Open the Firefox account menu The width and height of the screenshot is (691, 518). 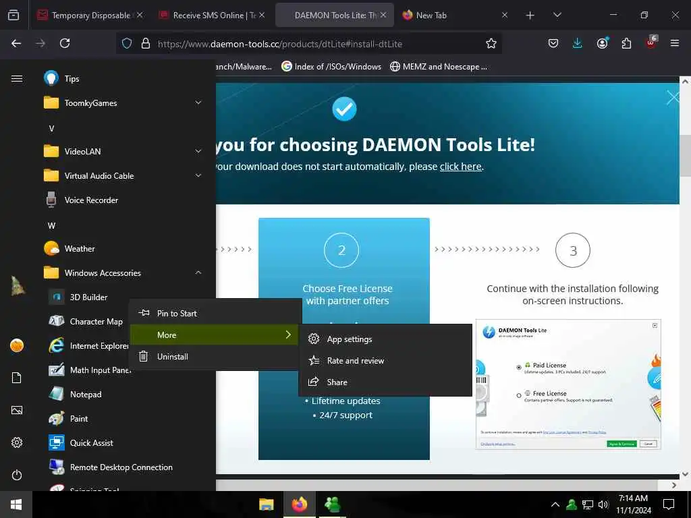click(602, 43)
